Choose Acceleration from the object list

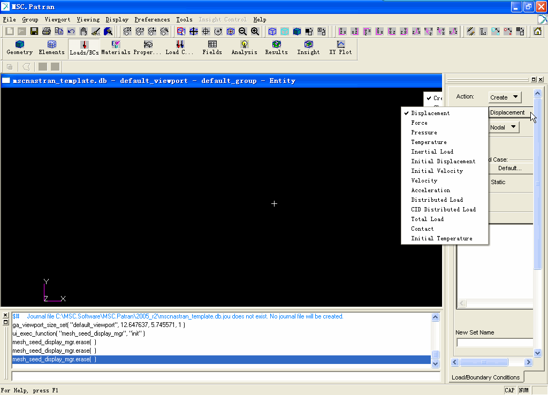444,190
